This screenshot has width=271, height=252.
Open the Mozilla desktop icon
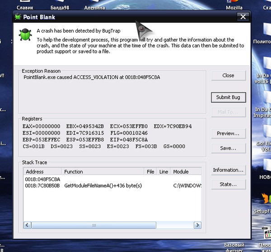pyautogui.click(x=234, y=5)
